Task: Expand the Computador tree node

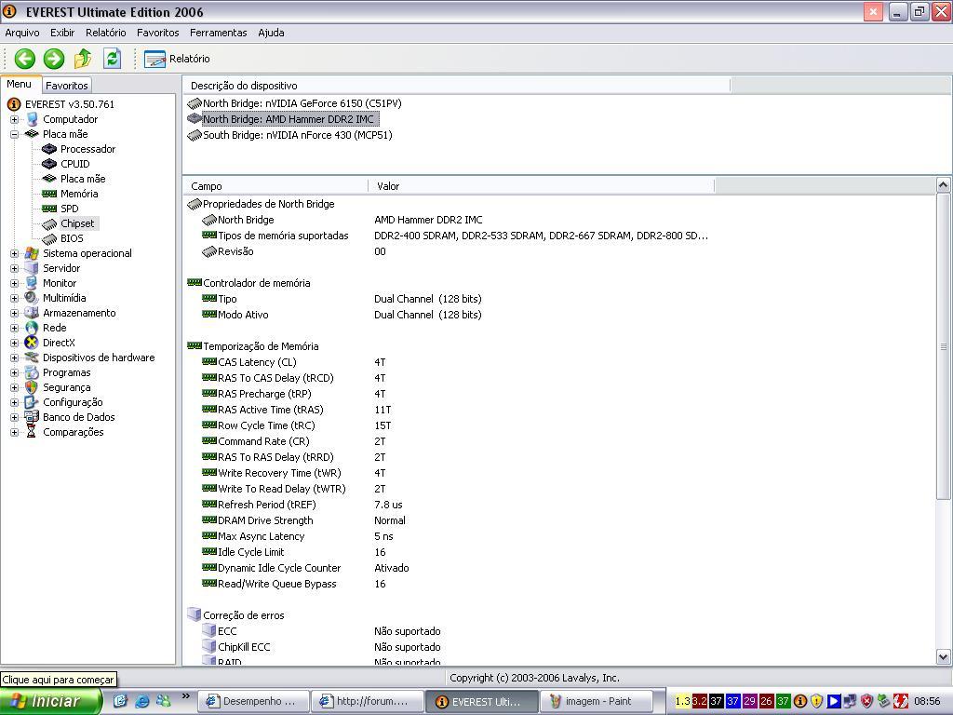Action: [x=14, y=120]
